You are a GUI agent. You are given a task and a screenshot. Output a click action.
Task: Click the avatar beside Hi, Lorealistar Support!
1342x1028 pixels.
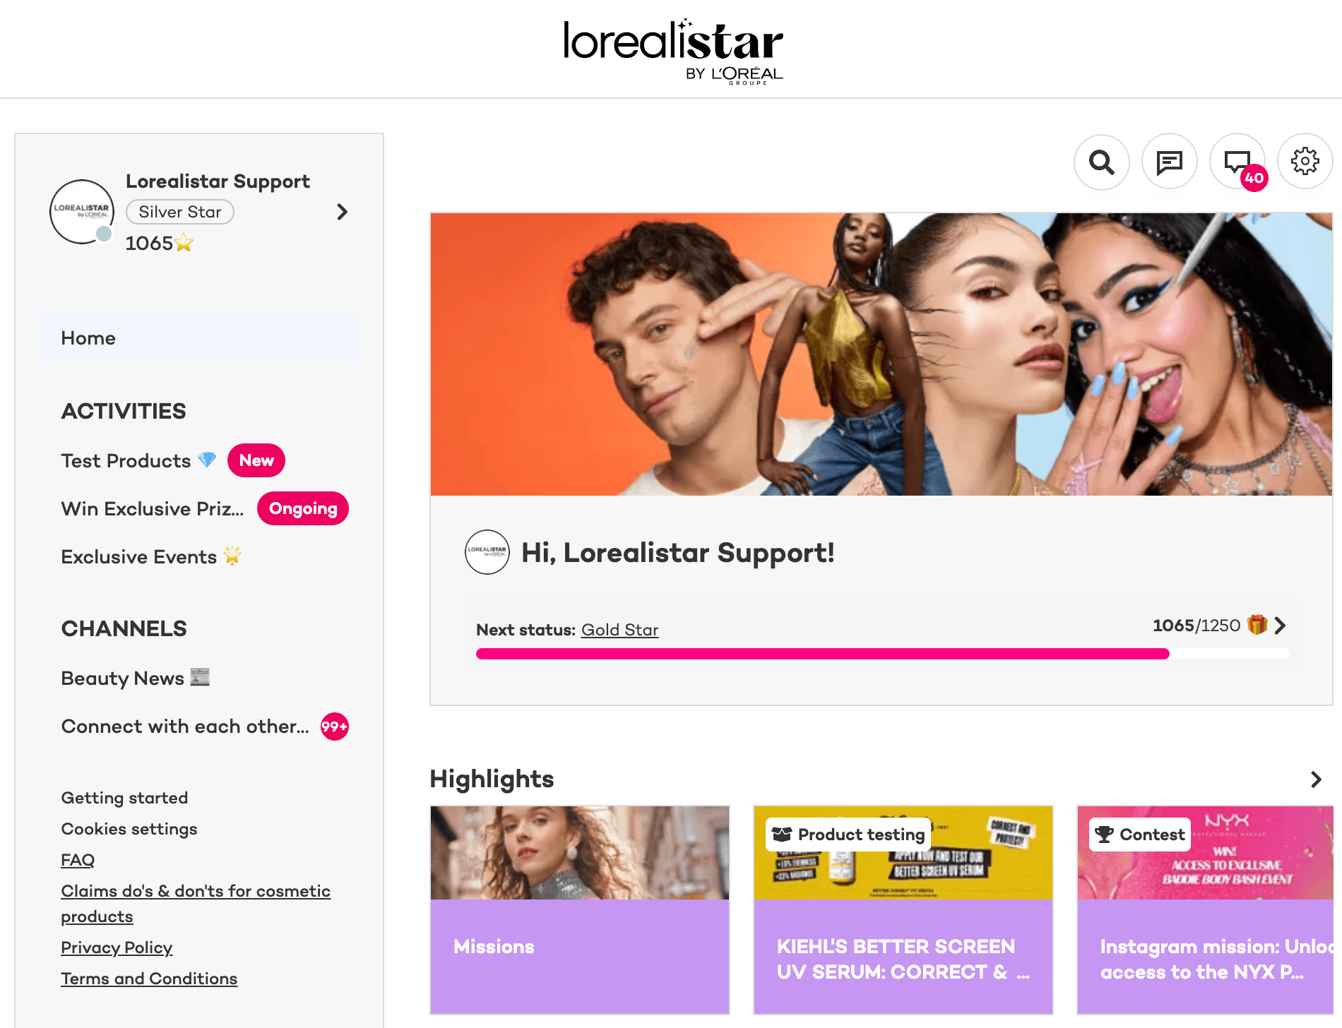point(487,552)
